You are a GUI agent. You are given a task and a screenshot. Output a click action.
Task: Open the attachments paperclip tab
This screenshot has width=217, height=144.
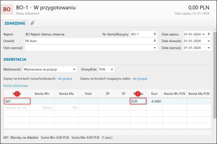point(32,23)
